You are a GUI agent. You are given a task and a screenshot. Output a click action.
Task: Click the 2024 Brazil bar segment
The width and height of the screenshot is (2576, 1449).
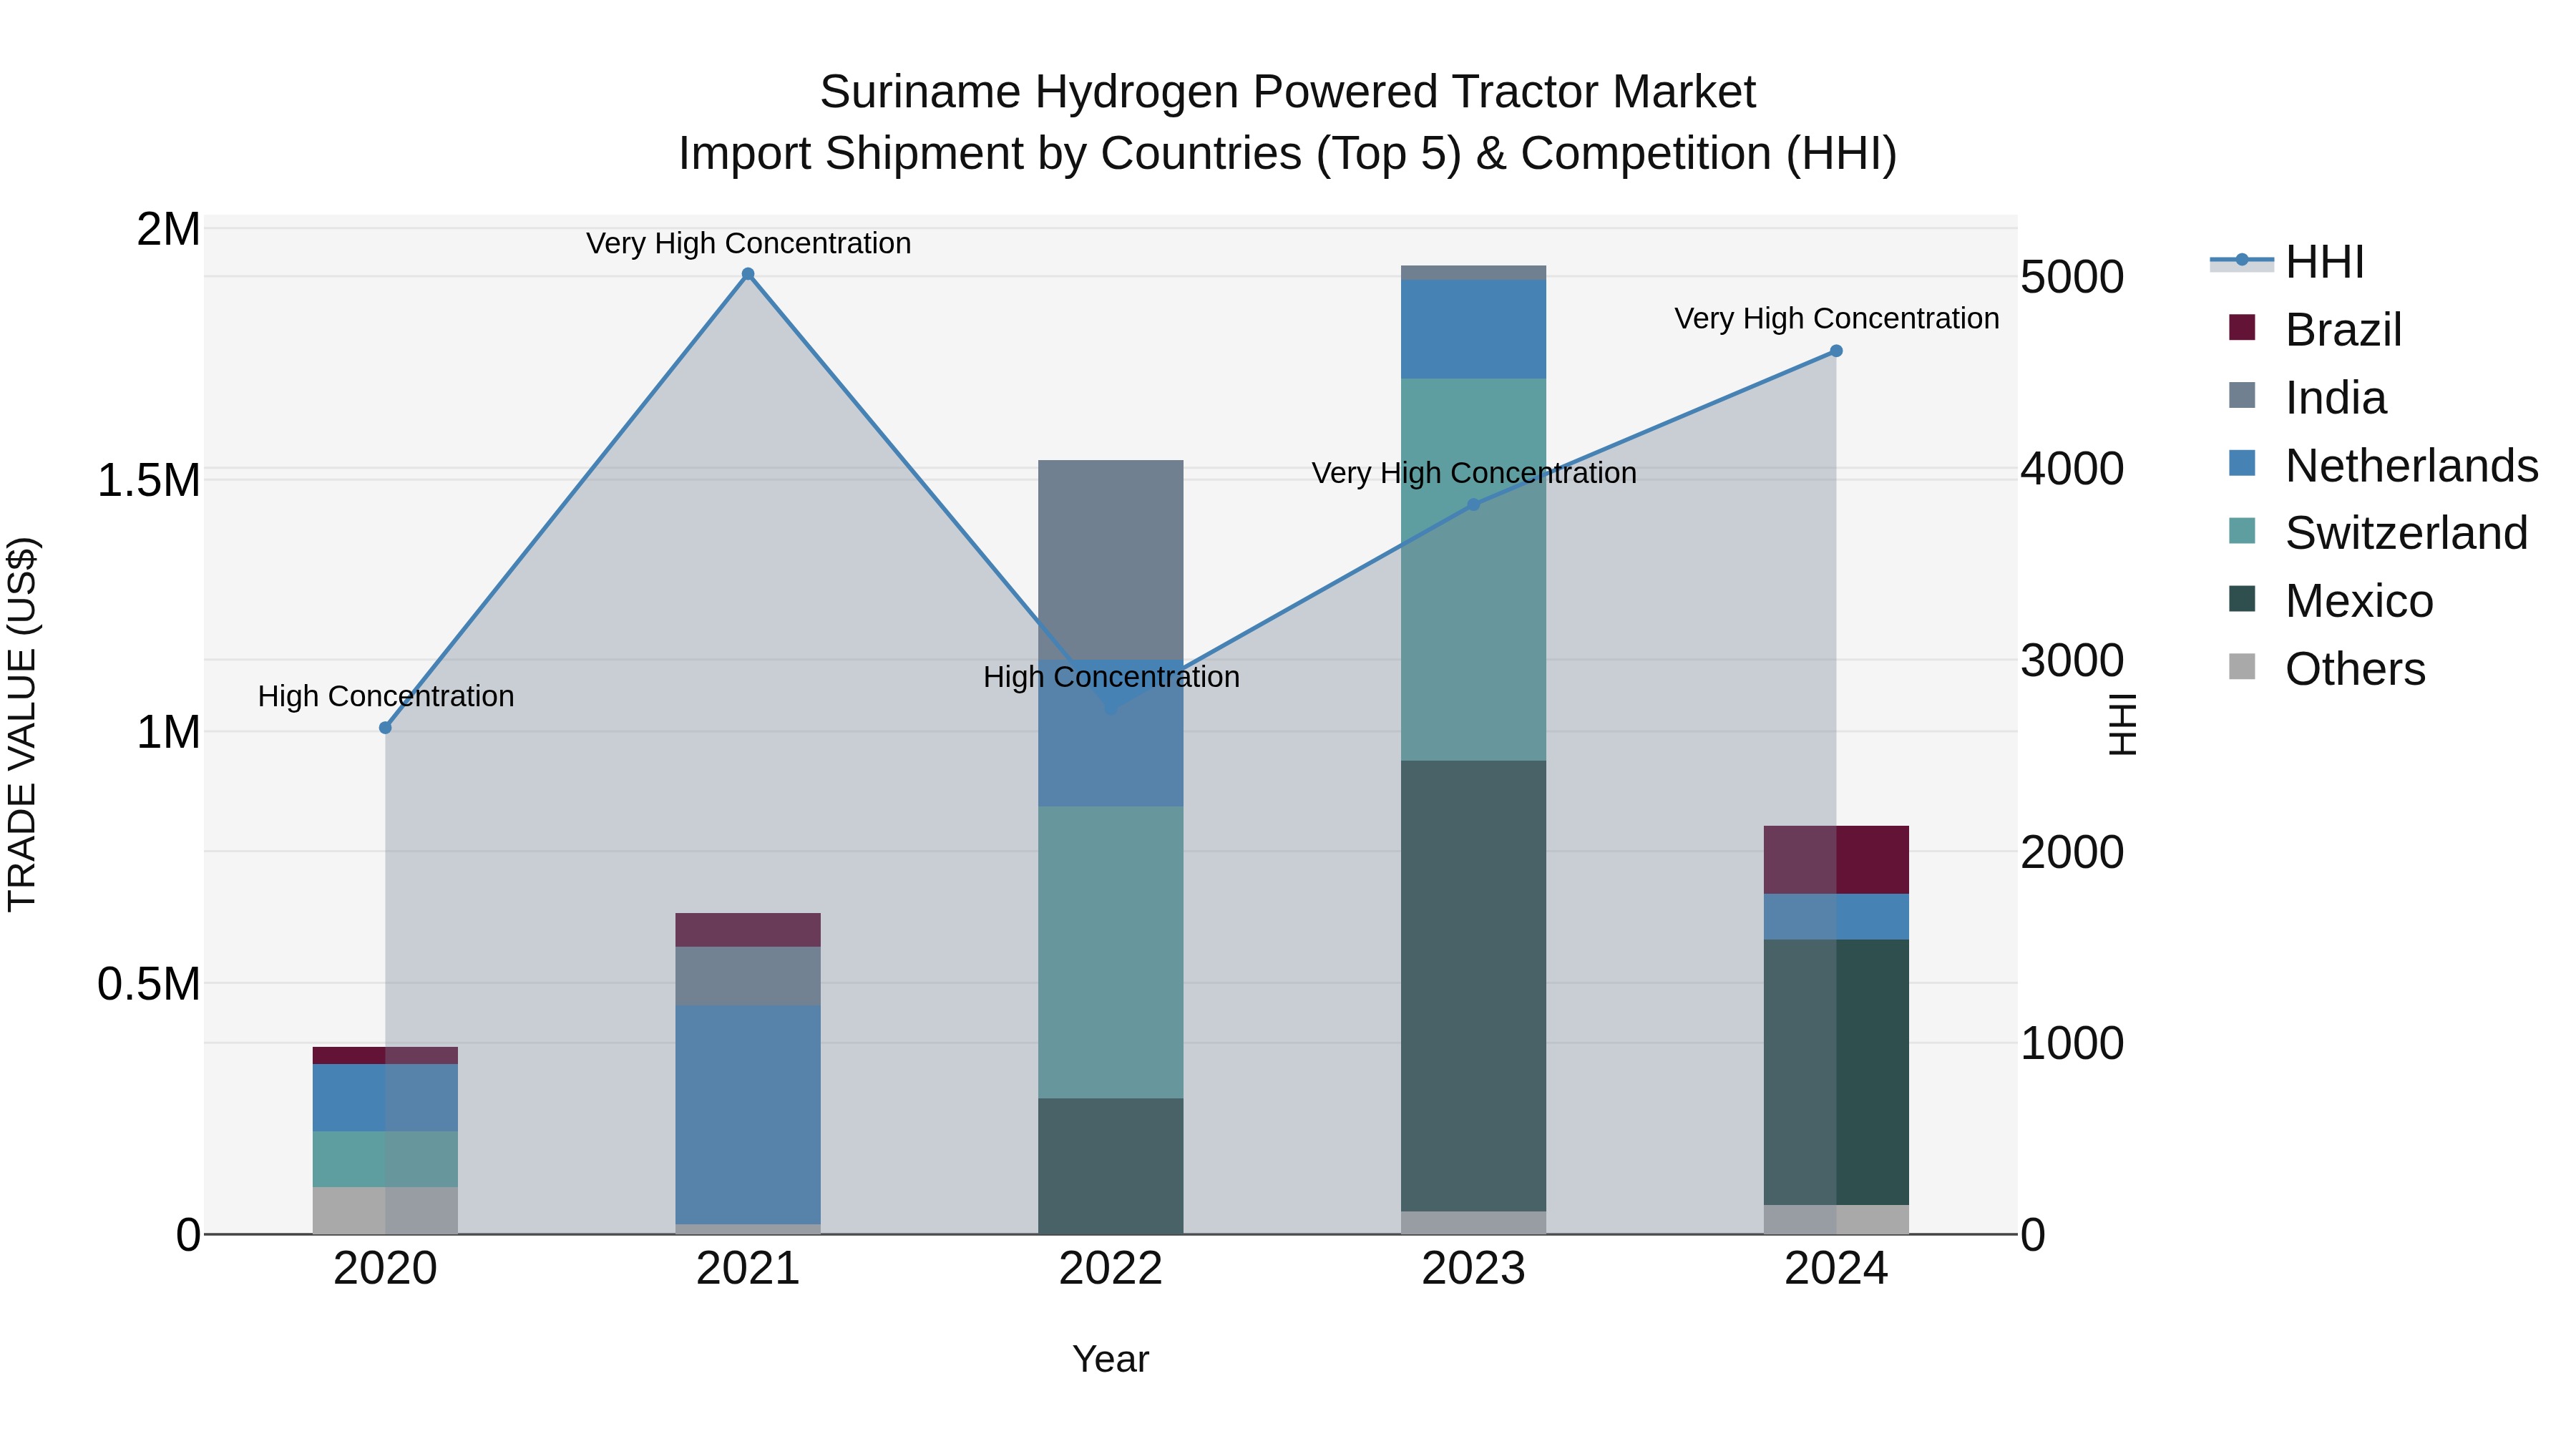(1836, 860)
